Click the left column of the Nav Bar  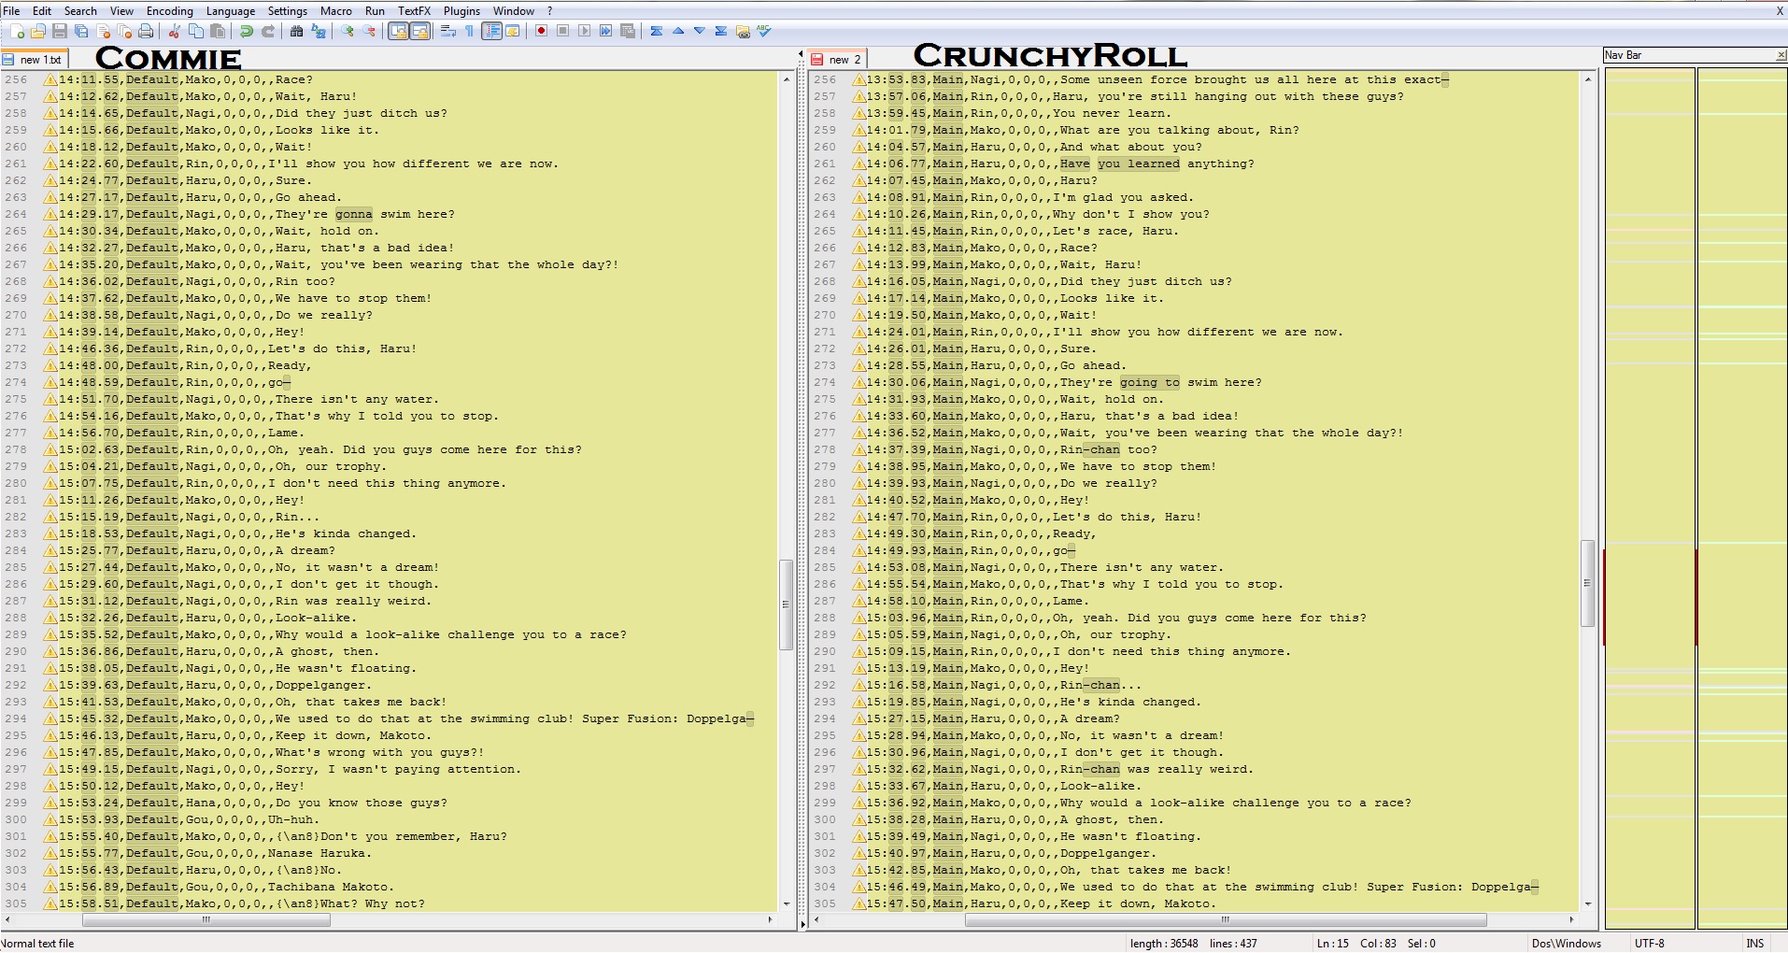[x=1650, y=497]
